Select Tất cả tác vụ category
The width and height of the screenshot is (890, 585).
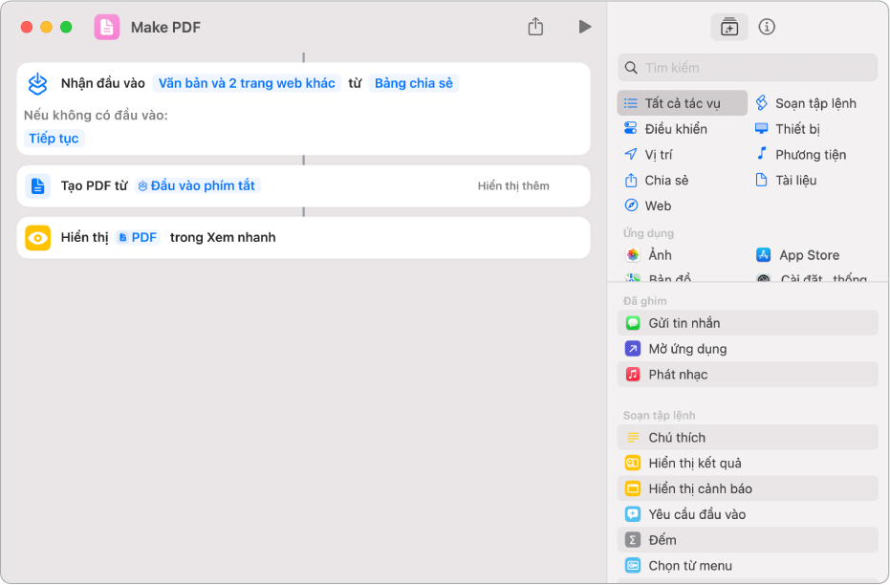pos(682,103)
